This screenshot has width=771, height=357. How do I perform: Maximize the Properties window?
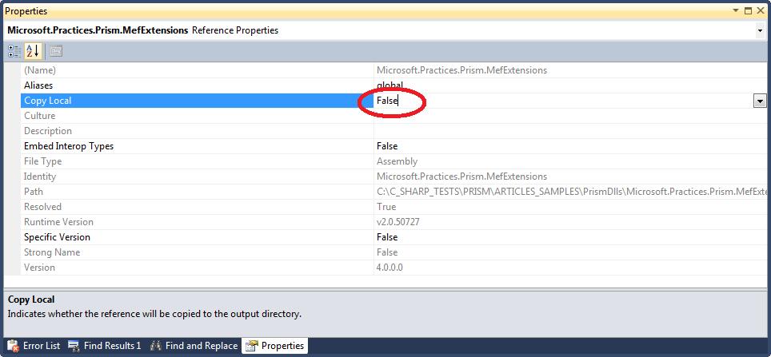[x=749, y=10]
